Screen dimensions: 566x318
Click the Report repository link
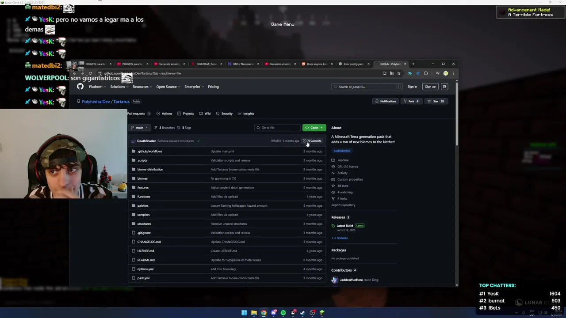(x=343, y=205)
